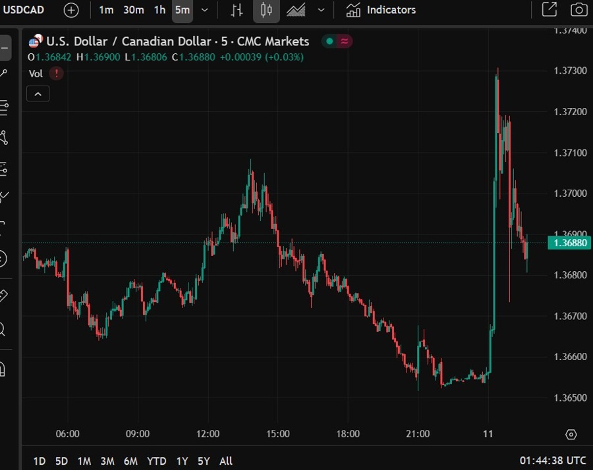
Task: Select the brush drawing tool
Action: 4,196
